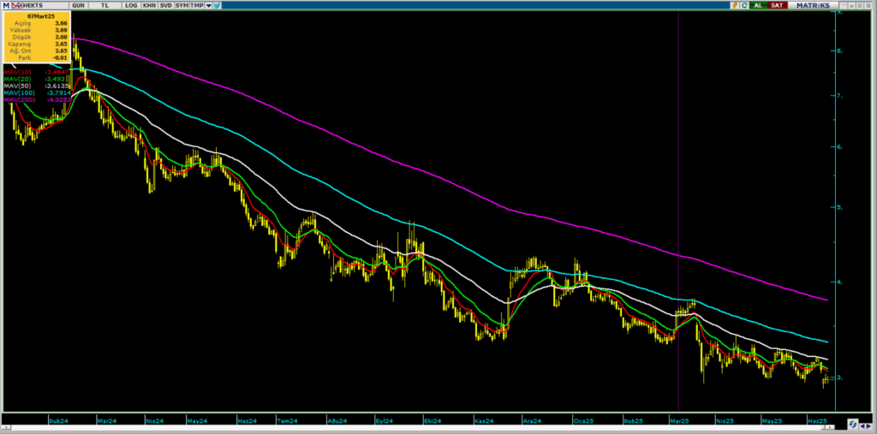Toggle the SVD option
877x434 pixels.
(165, 6)
